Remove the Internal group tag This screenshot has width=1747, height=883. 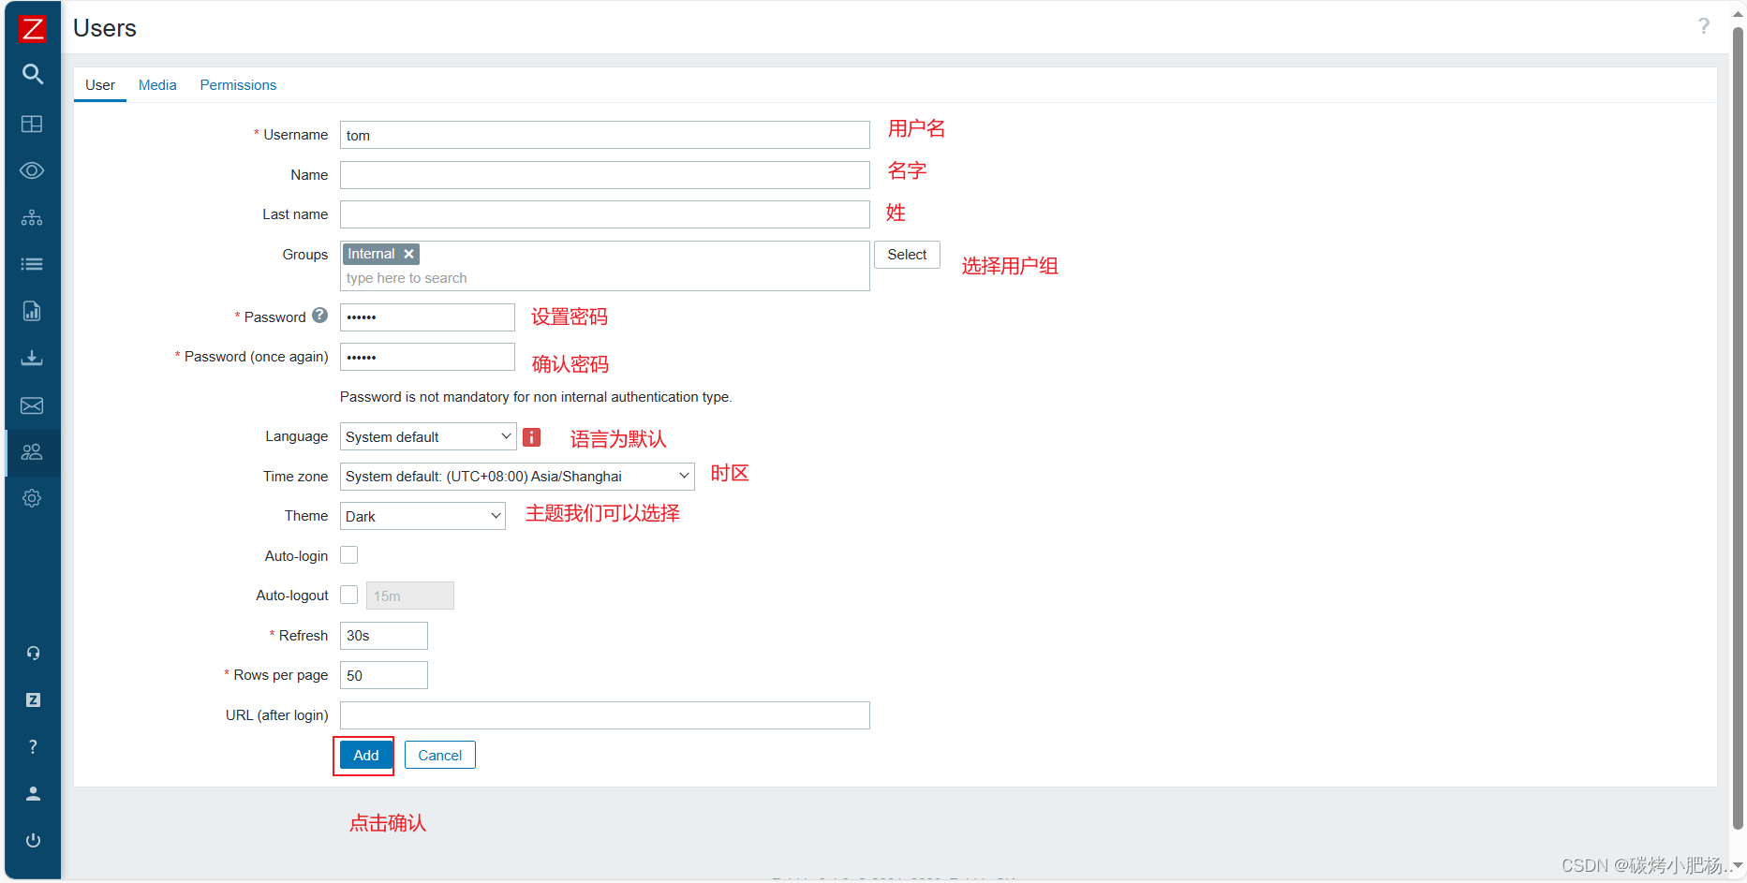[x=408, y=254]
